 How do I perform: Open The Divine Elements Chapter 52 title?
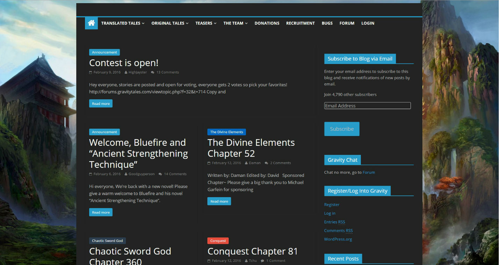(251, 148)
